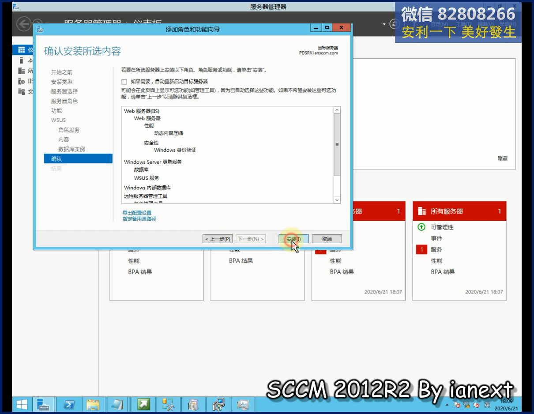Launch Windows PowerShell from the taskbar
534x414 pixels.
(69, 404)
